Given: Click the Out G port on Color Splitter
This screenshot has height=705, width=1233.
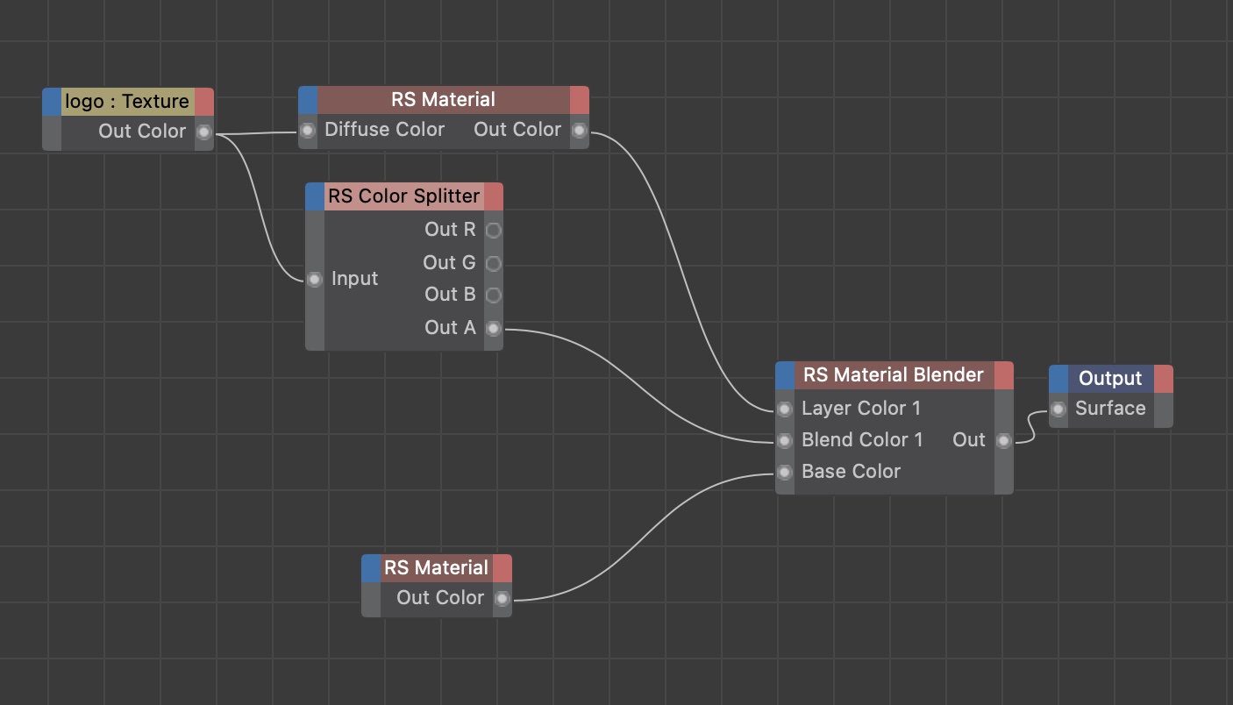Looking at the screenshot, I should point(494,263).
